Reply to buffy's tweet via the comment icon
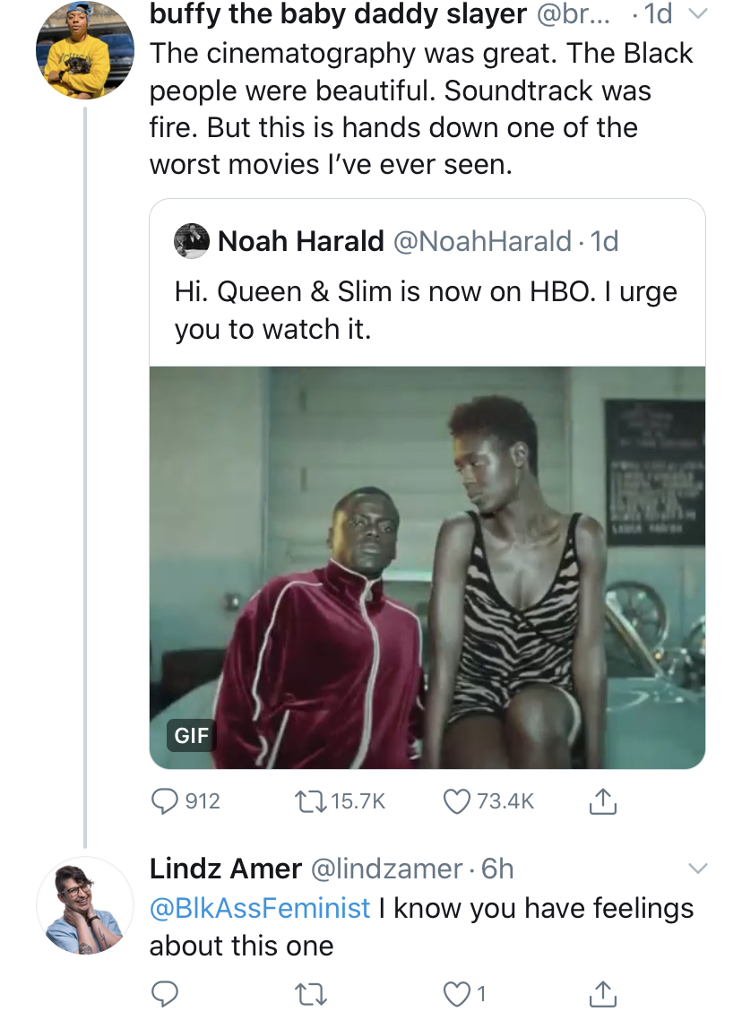 165,800
